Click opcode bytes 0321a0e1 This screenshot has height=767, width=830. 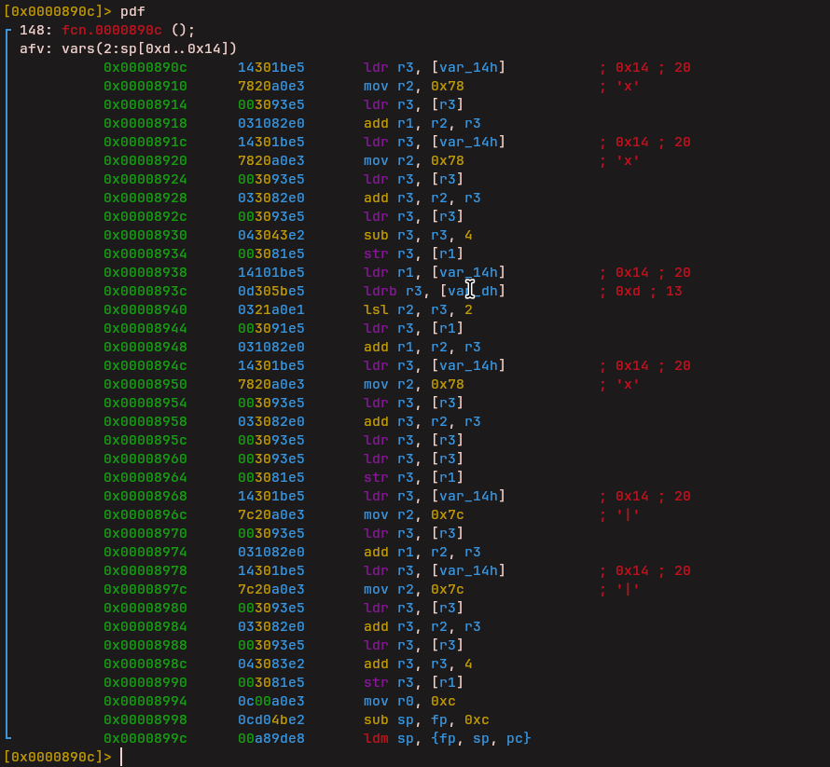[x=270, y=309]
